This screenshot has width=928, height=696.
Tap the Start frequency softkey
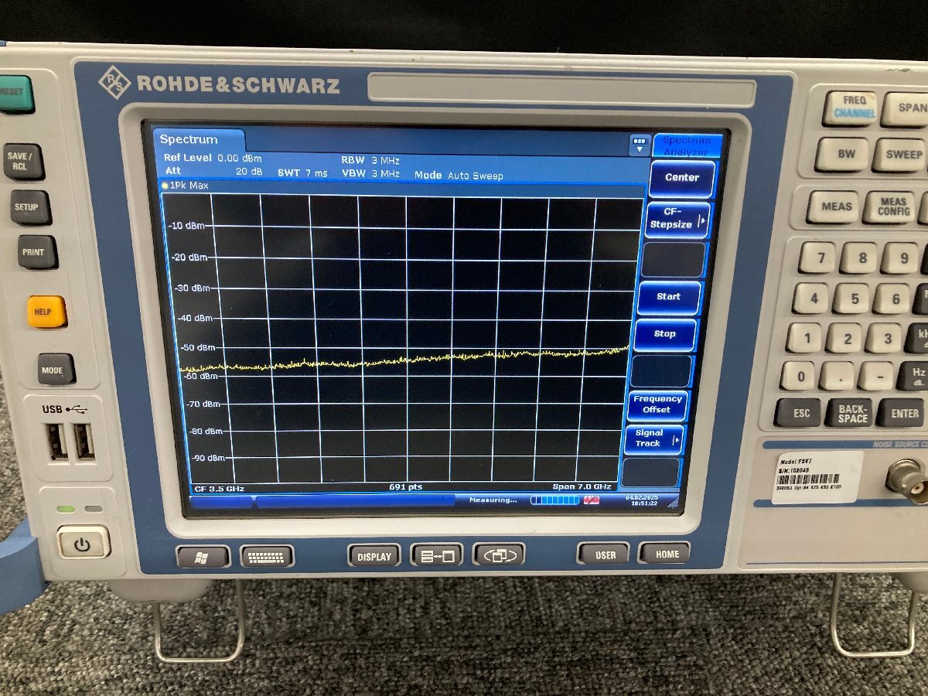coord(670,297)
